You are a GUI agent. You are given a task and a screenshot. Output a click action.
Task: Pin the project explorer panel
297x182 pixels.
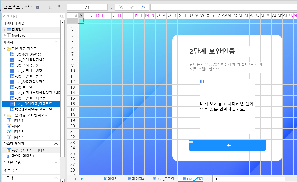[59, 7]
